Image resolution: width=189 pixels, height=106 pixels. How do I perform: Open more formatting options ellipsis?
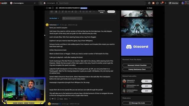pyautogui.click(x=94, y=12)
